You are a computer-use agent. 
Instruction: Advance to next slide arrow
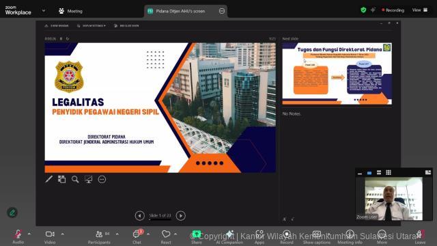pos(180,216)
